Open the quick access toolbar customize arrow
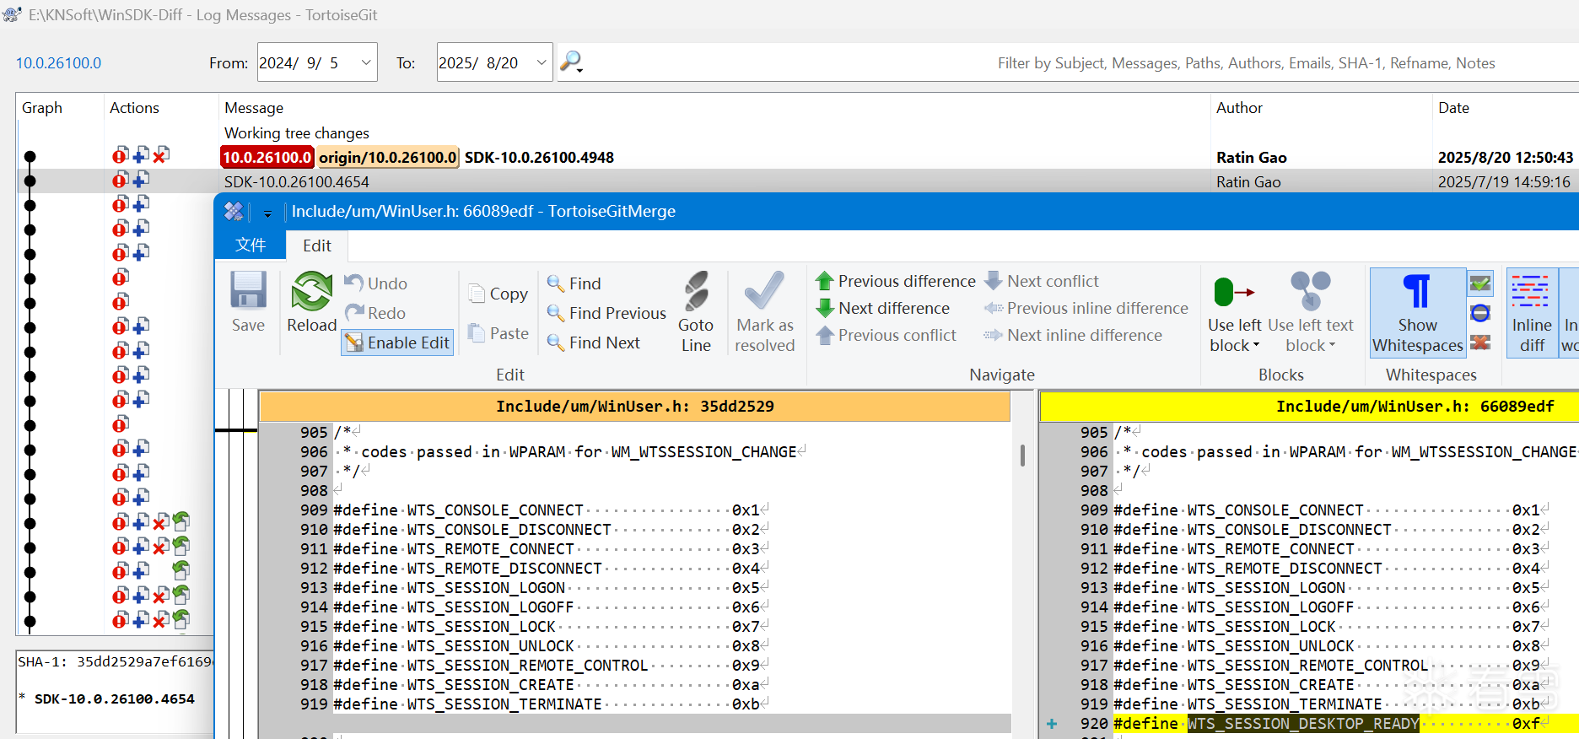Viewport: 1579px width, 739px height. click(267, 213)
